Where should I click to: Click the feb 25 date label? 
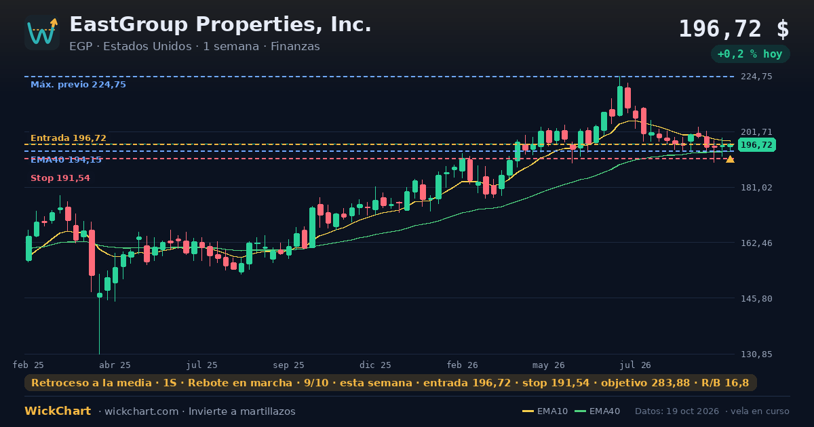pyautogui.click(x=28, y=365)
